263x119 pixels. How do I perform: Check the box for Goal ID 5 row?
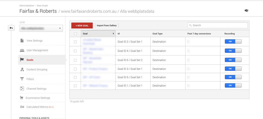(x=75, y=77)
